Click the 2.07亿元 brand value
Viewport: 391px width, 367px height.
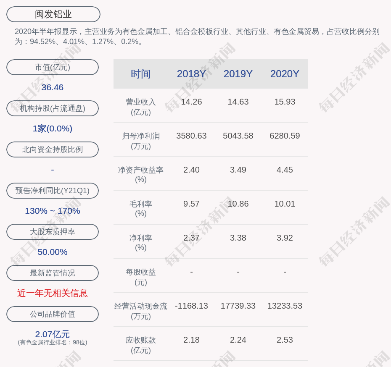click(x=53, y=334)
